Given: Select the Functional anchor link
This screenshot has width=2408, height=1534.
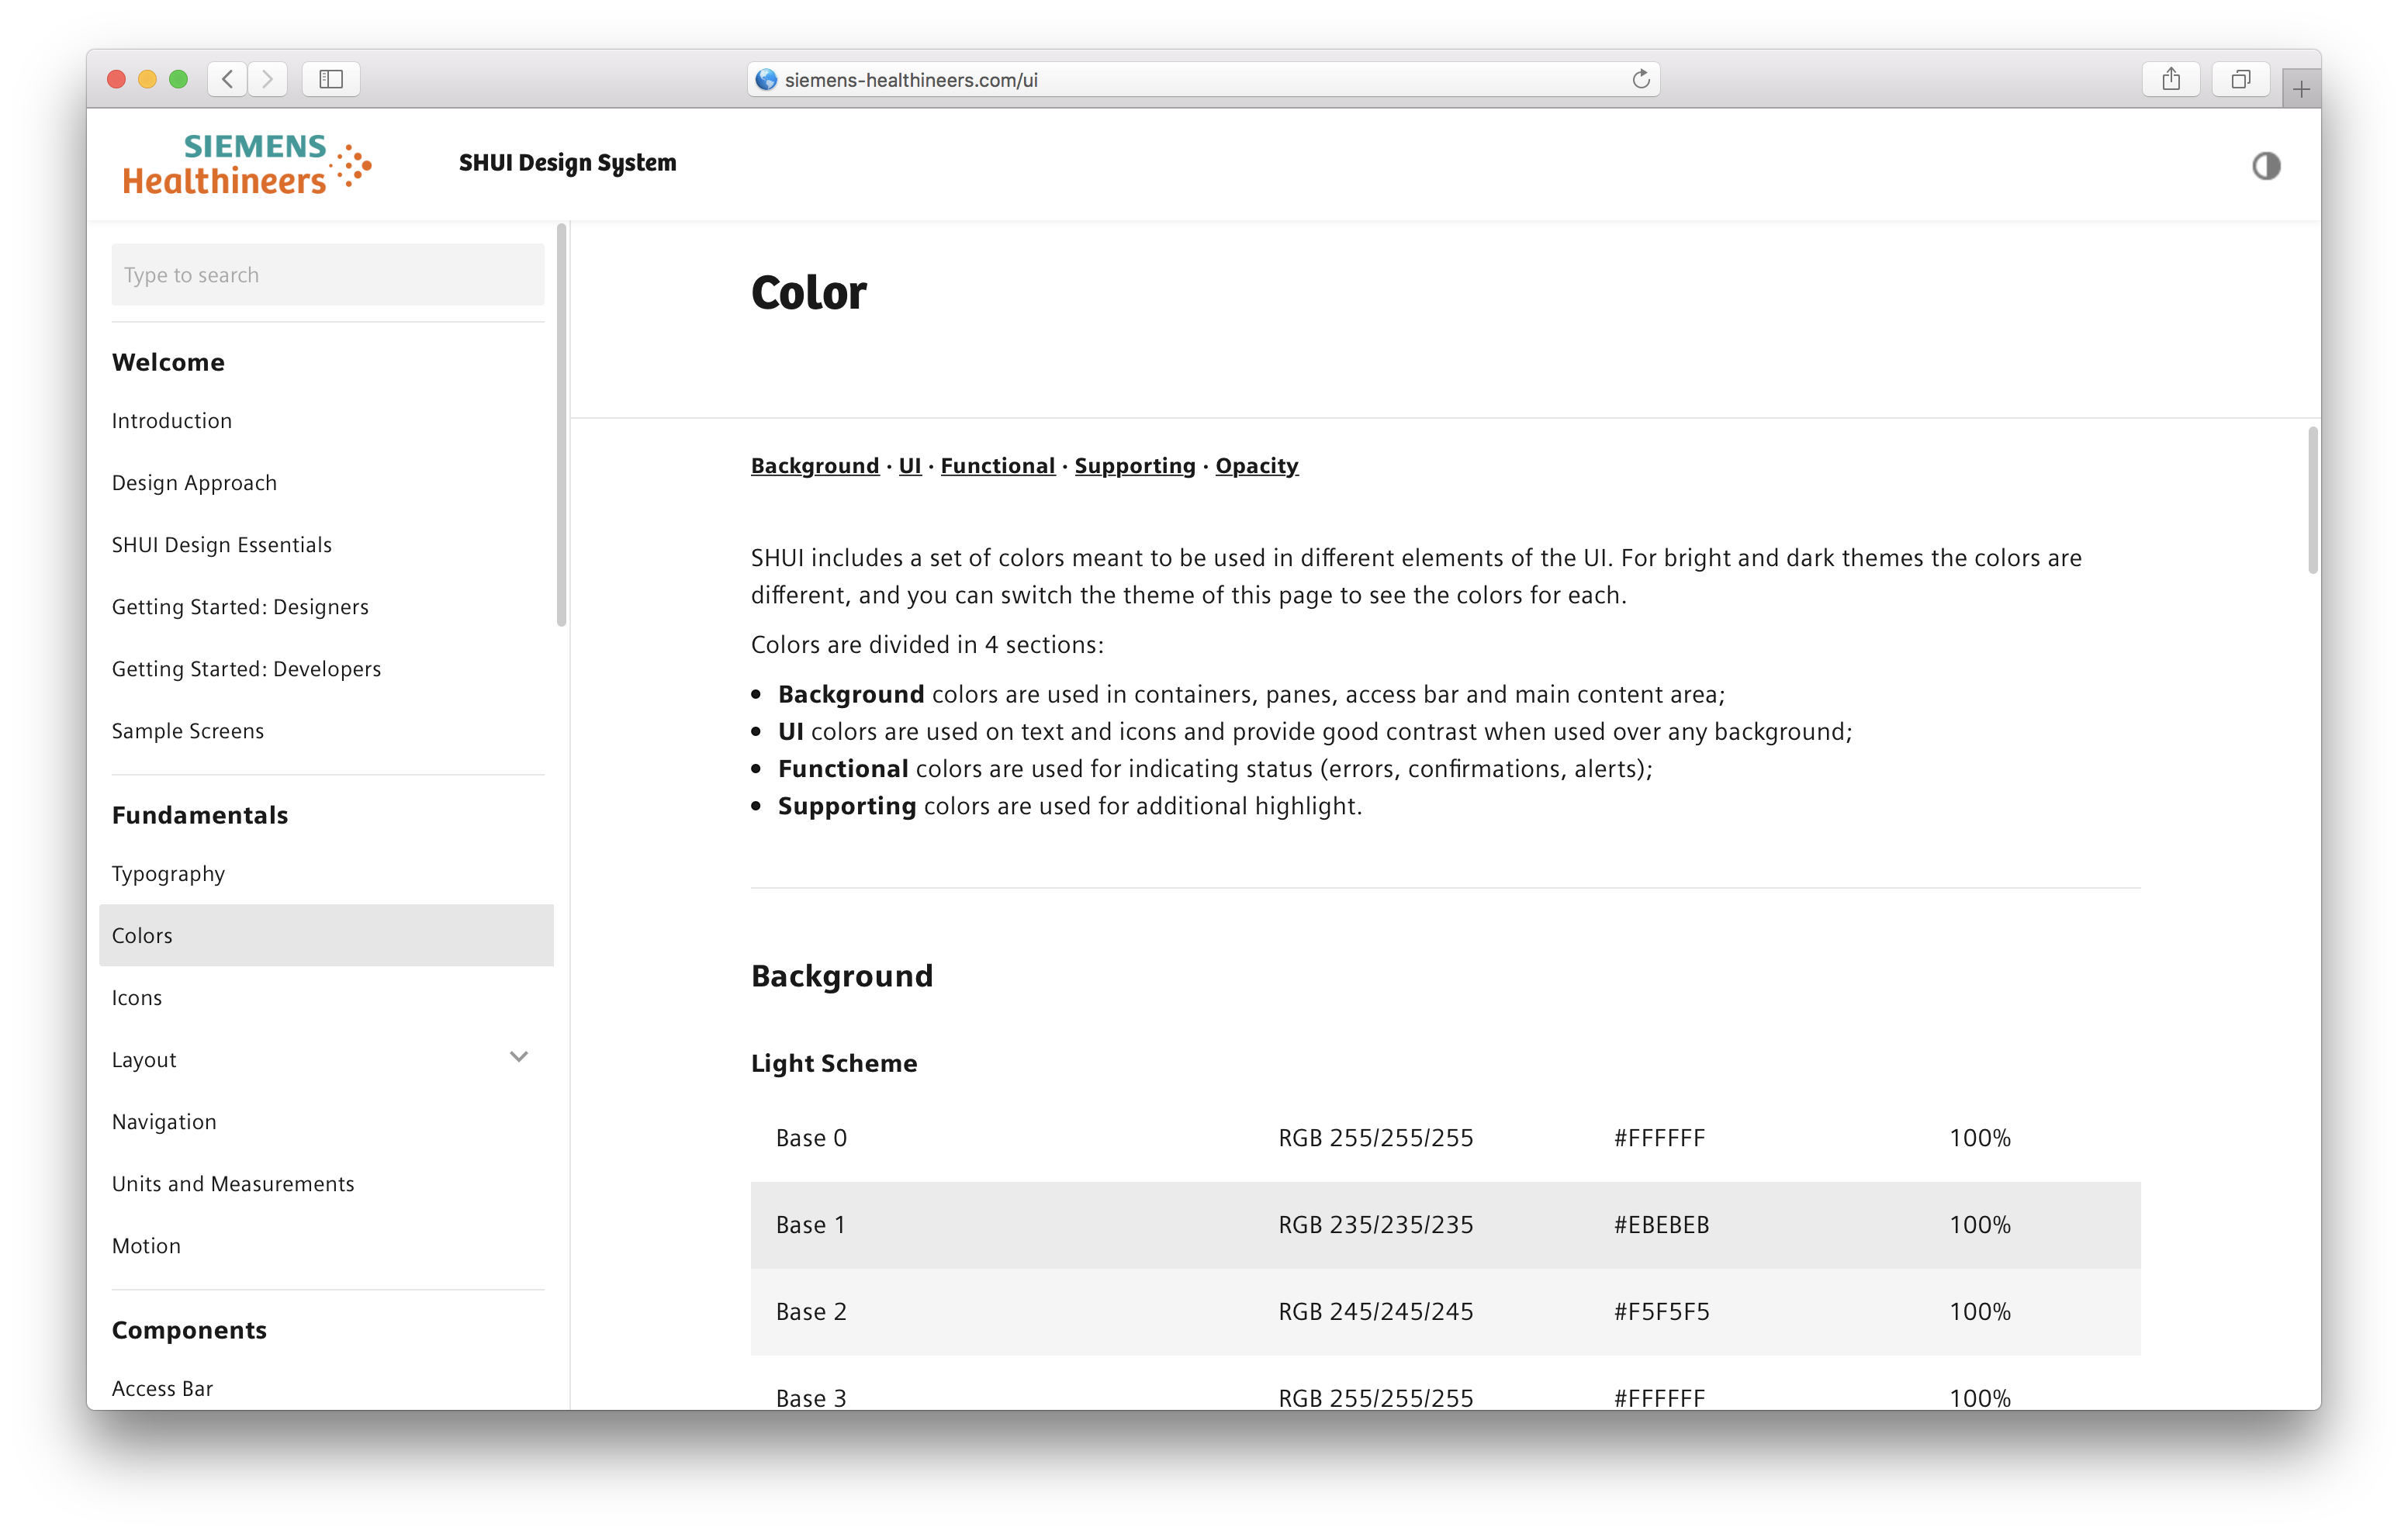Looking at the screenshot, I should [x=995, y=465].
